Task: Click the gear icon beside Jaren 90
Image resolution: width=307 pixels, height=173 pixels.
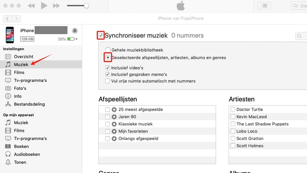Action: tap(114, 117)
